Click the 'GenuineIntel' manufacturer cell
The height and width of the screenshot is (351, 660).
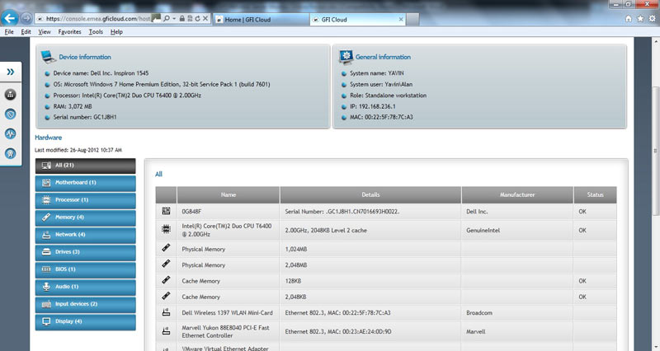(517, 231)
